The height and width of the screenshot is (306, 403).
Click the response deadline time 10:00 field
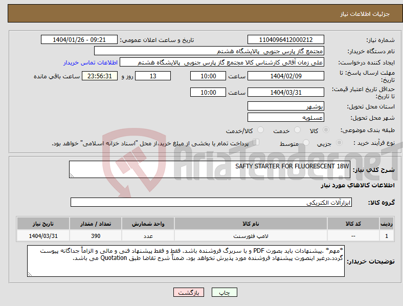click(208, 76)
